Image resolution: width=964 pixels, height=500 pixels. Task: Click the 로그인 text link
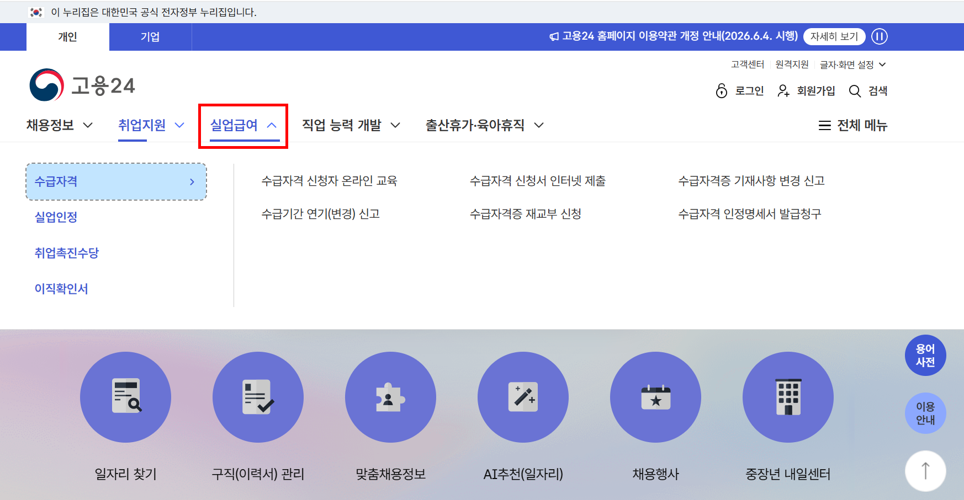(749, 91)
